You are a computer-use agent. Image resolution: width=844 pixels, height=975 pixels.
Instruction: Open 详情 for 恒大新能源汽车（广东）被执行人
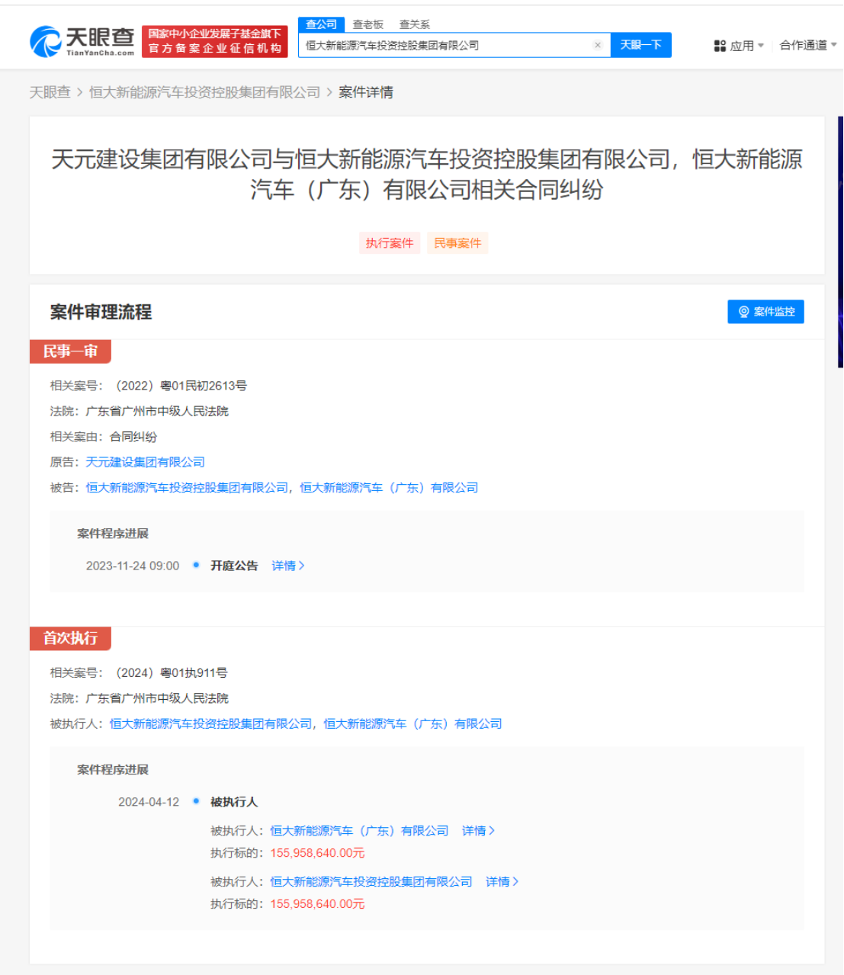click(x=478, y=831)
